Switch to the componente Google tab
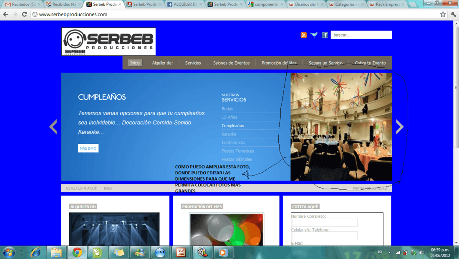This screenshot has width=459, height=259. (265, 5)
